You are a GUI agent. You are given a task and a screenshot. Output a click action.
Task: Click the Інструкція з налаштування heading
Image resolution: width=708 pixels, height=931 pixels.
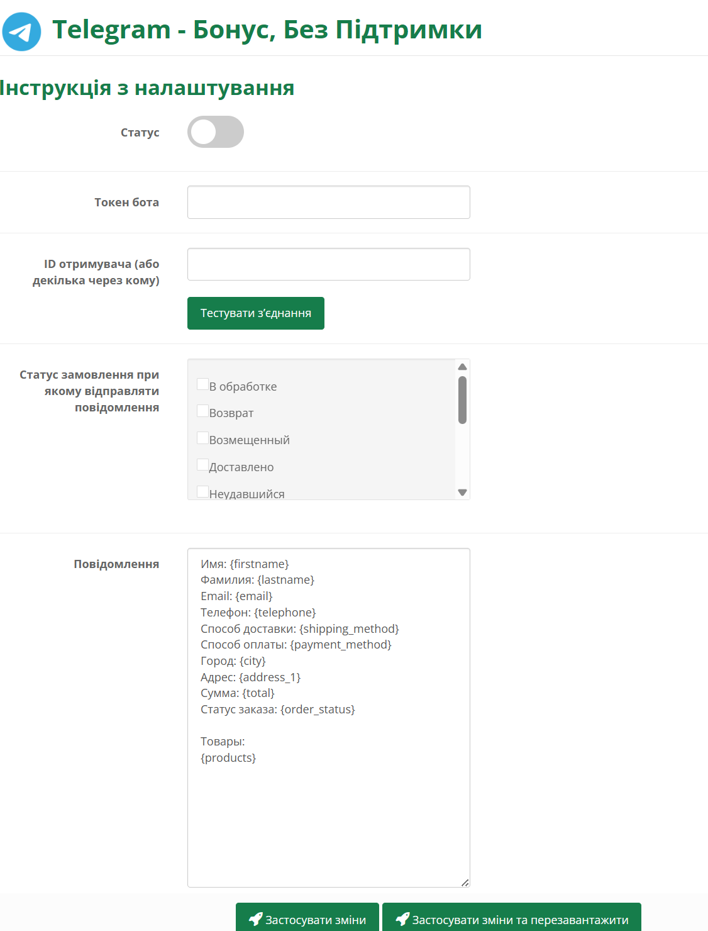(147, 88)
